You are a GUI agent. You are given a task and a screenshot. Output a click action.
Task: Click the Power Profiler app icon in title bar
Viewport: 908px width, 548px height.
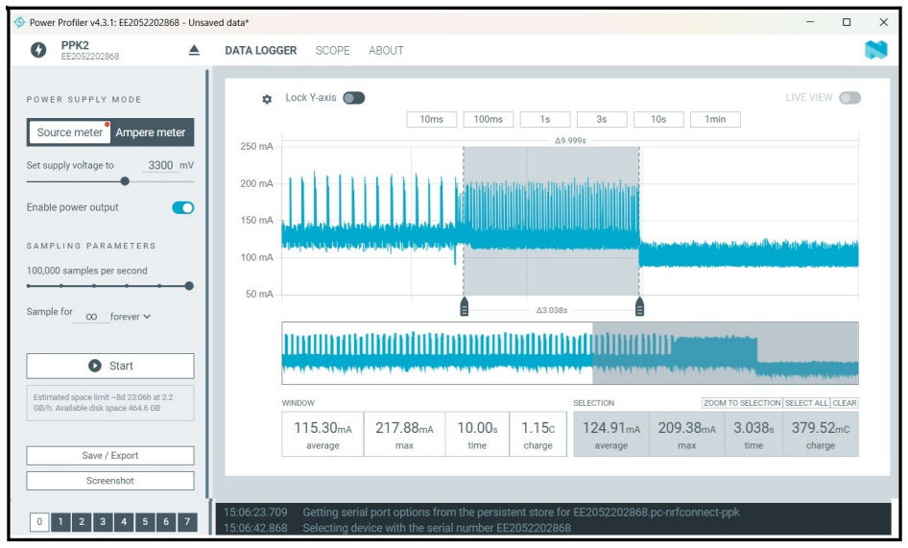click(x=19, y=22)
